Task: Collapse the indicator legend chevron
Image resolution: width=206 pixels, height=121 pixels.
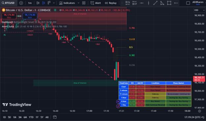Action: pos(5,31)
